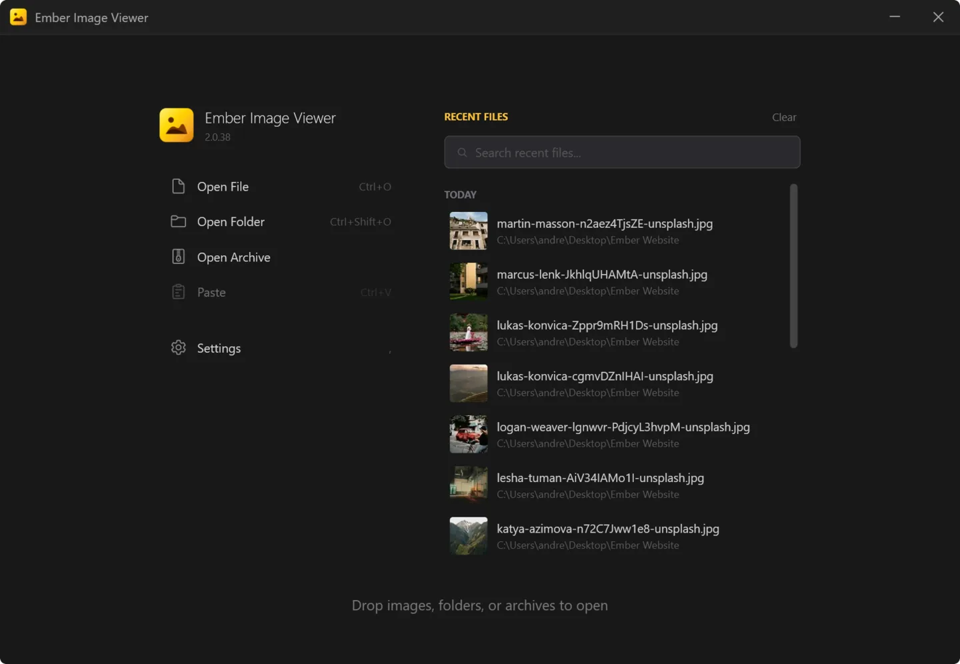Clear the recent files list
Screen dimensions: 960x664
pos(784,117)
